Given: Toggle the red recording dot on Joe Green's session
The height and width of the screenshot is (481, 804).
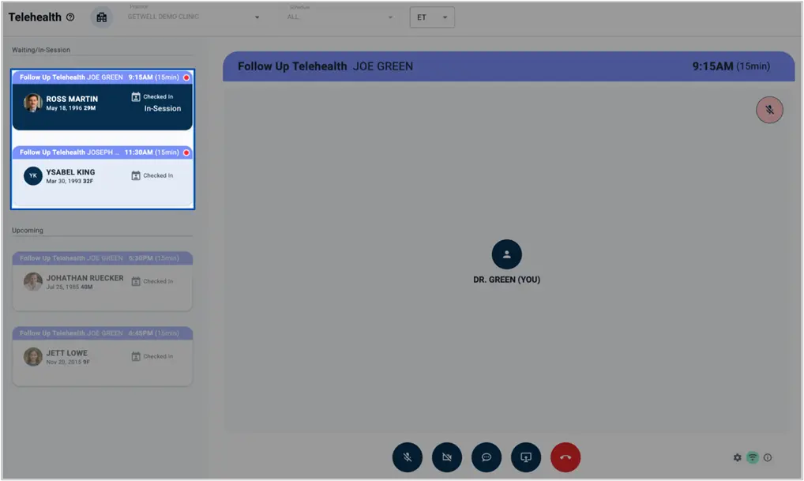Looking at the screenshot, I should 186,77.
